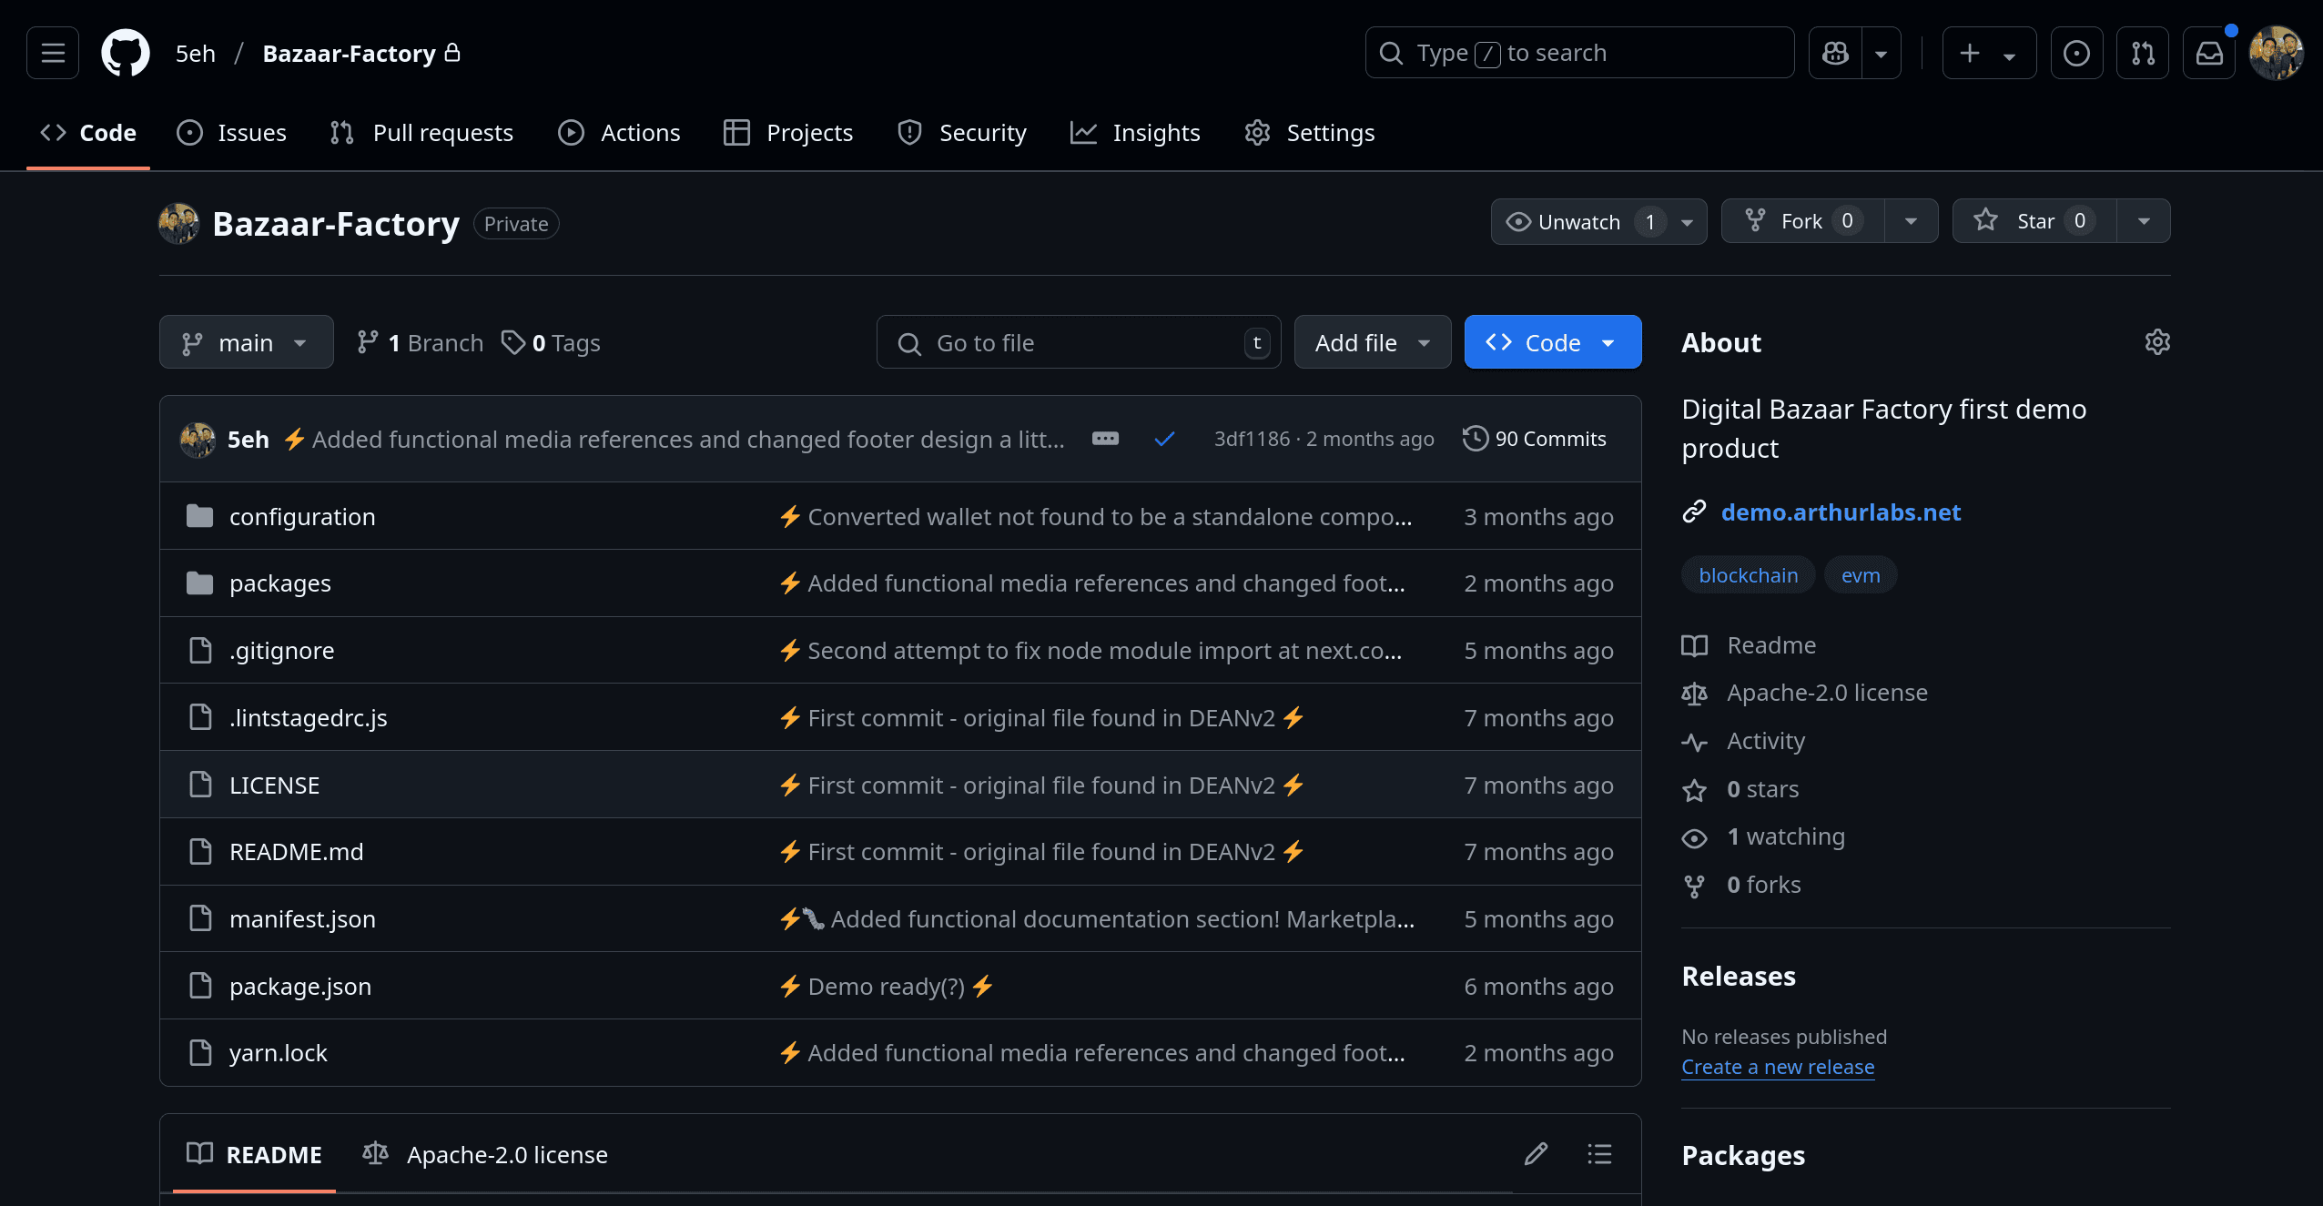Open the manifest.json file
2323x1206 pixels.
point(303,919)
